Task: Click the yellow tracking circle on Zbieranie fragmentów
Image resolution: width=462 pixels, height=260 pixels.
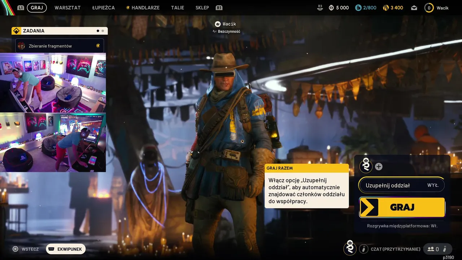Action: coord(98,46)
